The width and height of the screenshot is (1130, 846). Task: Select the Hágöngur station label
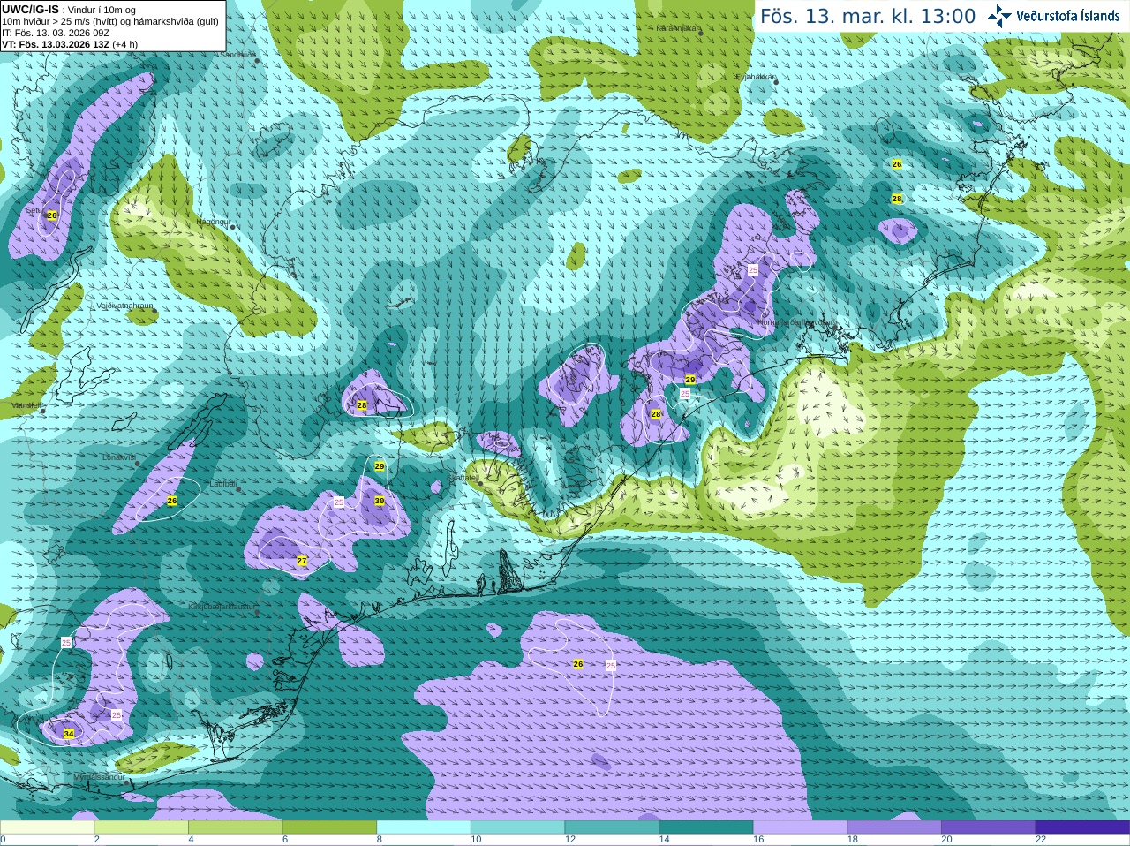click(213, 222)
